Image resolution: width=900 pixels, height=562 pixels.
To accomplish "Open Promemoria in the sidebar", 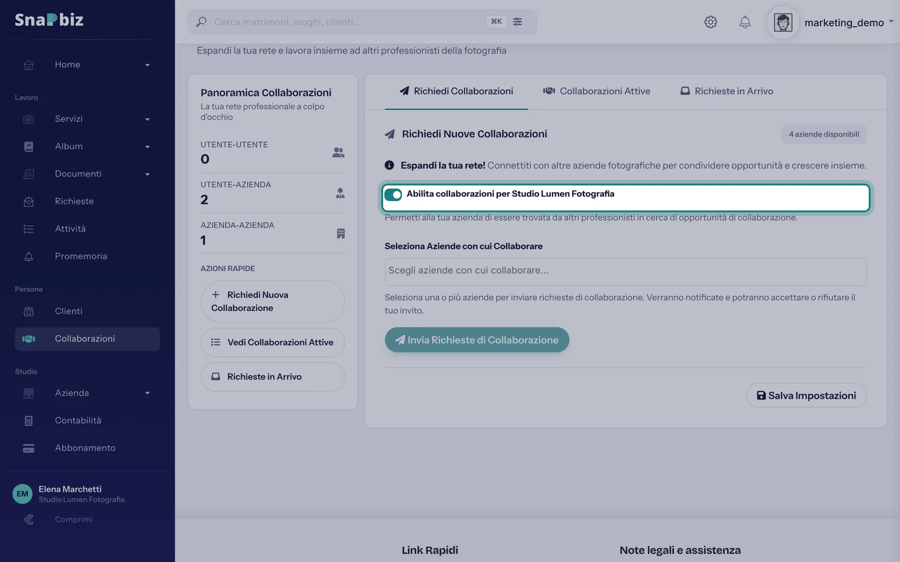I will (87, 256).
